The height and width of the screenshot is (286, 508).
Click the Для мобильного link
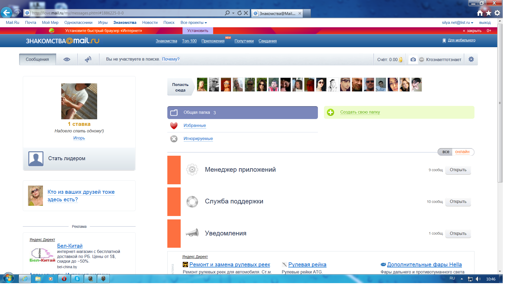coord(462,40)
